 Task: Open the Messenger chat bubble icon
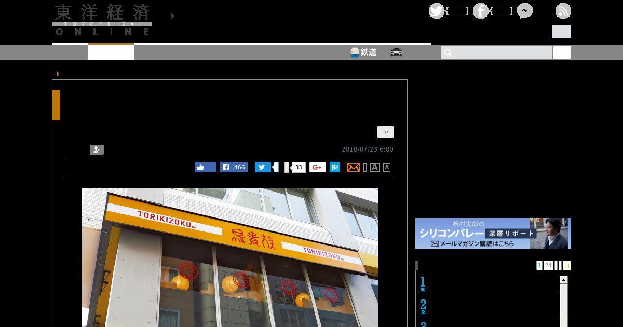coord(525,11)
